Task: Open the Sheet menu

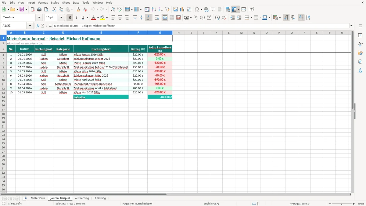Action: (66, 2)
